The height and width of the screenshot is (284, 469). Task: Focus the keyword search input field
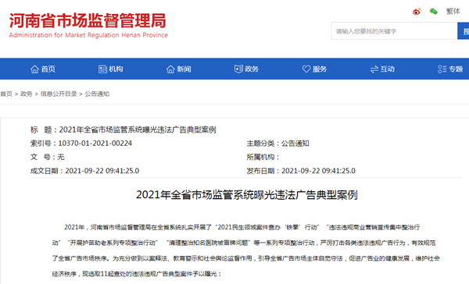coord(394,30)
